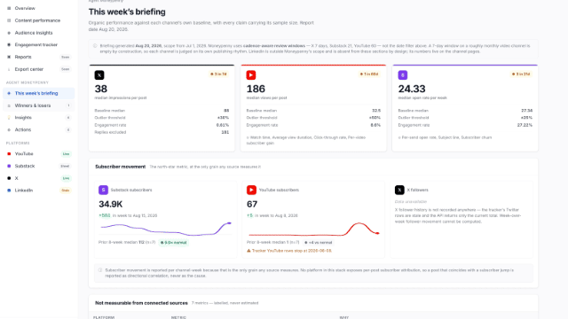Open Export center sidebar item
The width and height of the screenshot is (568, 319).
(x=38, y=69)
